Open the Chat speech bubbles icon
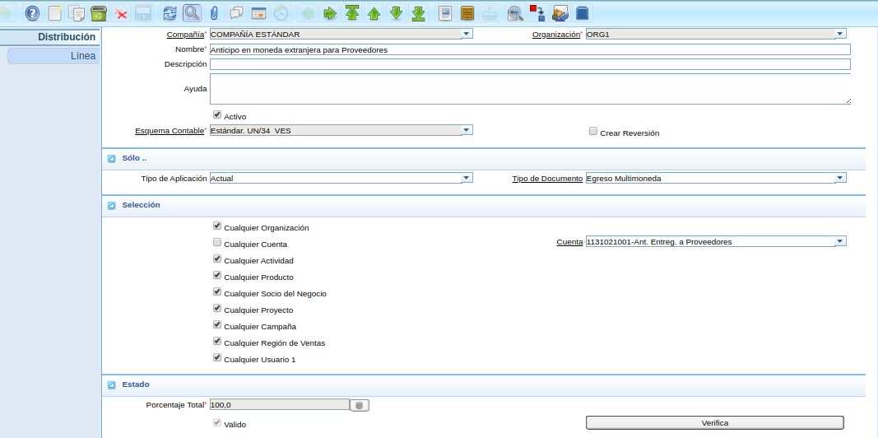 pos(236,12)
